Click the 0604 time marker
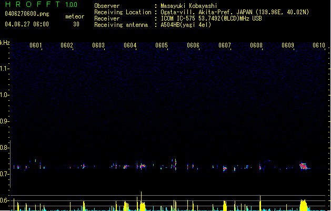The image size is (331, 211). (x=130, y=45)
